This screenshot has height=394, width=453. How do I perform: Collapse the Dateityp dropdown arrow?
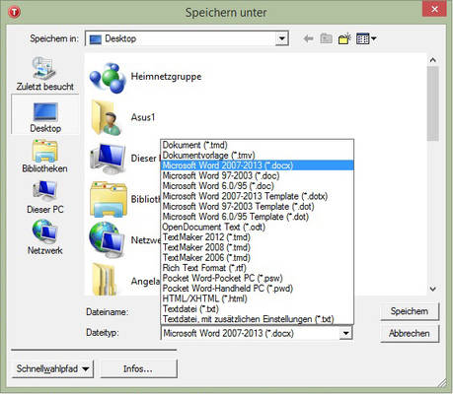(x=345, y=333)
